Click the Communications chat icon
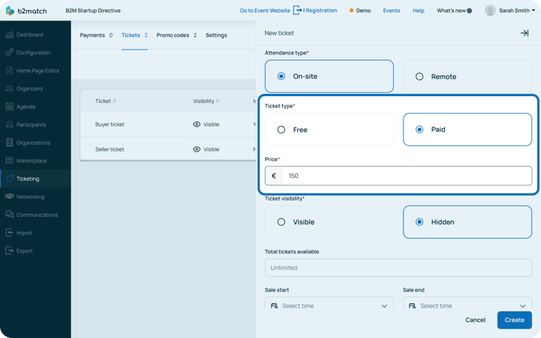Screen dimensions: 541x338 (x=9, y=215)
